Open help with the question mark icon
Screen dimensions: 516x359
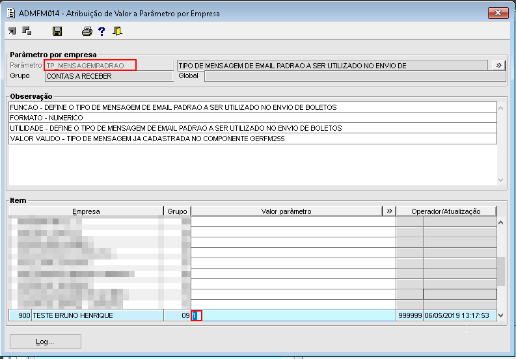(102, 31)
